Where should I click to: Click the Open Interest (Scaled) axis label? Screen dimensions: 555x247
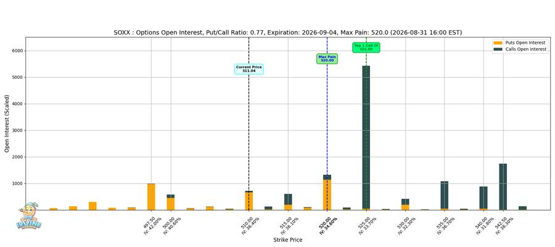pos(7,124)
